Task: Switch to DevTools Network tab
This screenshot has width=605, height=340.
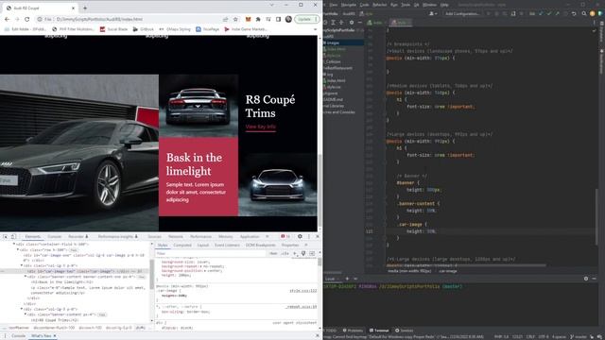Action: point(176,236)
